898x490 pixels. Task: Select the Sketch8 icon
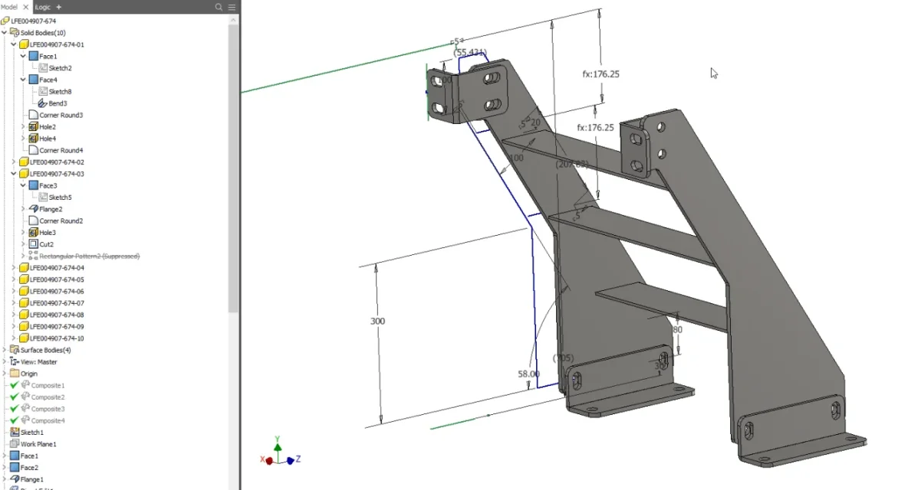tap(43, 91)
